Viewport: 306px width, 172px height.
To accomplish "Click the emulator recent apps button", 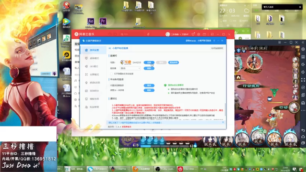I will click(303, 143).
